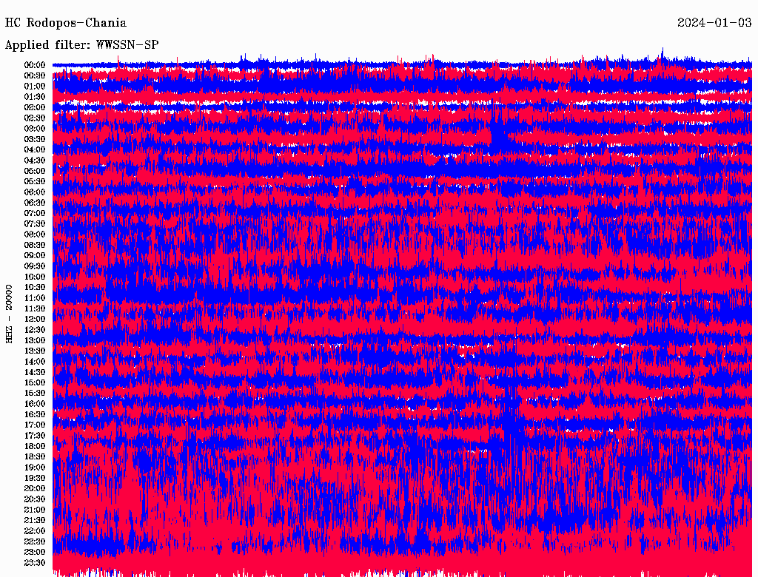Image resolution: width=758 pixels, height=577 pixels.
Task: Click the HHZ - 20000 axis label
Action: pos(9,314)
